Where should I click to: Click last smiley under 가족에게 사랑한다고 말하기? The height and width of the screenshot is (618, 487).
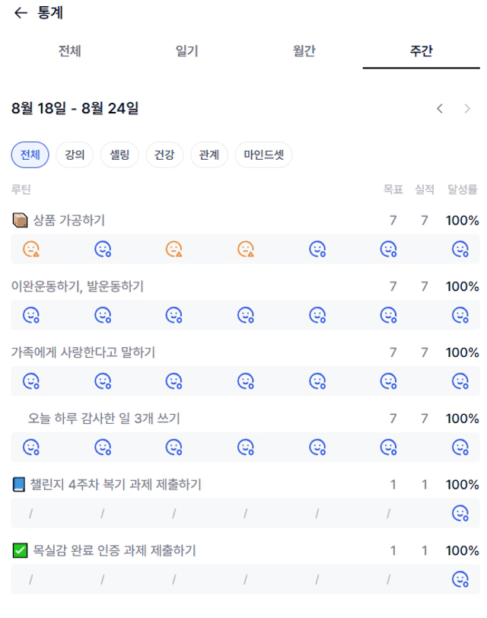point(460,381)
